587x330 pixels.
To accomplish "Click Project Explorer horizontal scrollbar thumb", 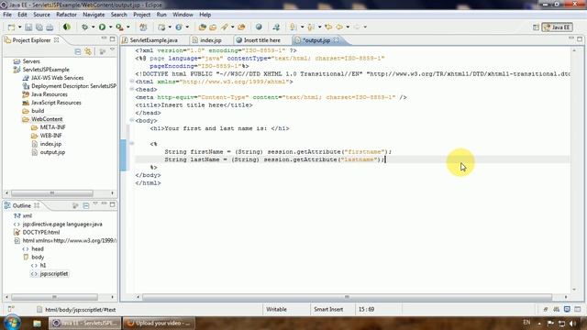I will (x=52, y=193).
